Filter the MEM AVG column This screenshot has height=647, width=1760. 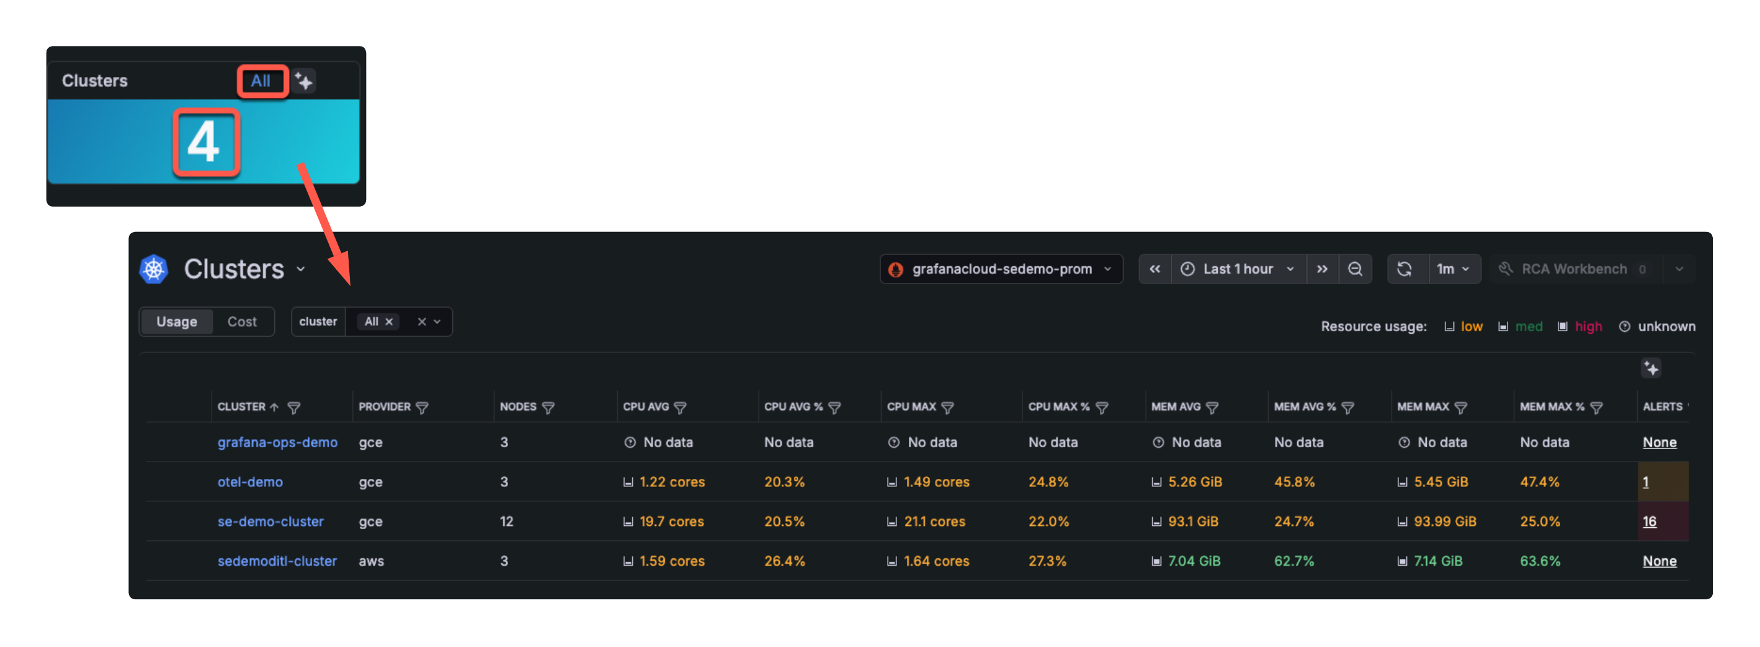[x=1212, y=407]
